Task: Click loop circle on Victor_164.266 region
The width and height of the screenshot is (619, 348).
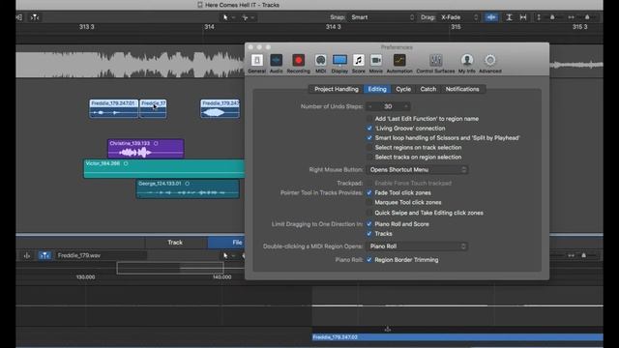Action: click(126, 163)
